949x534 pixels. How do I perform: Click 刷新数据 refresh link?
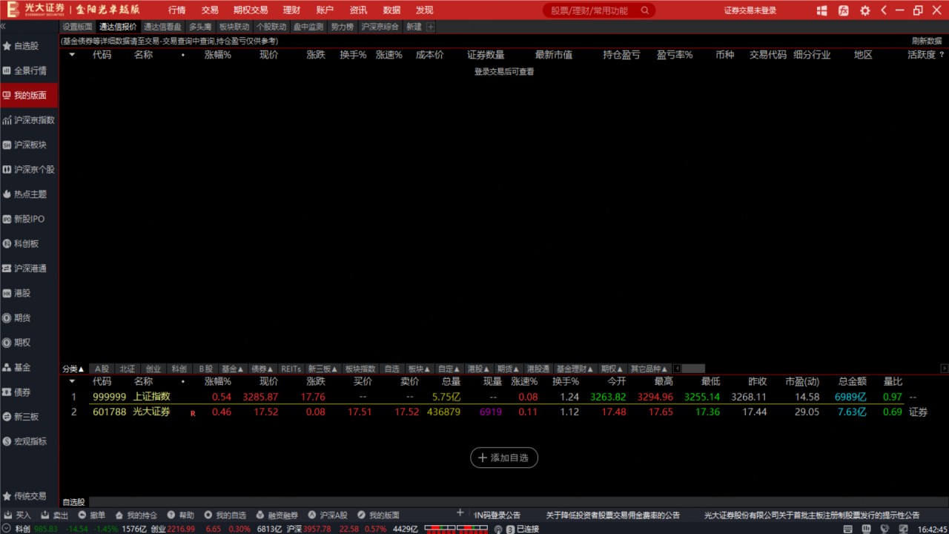pyautogui.click(x=927, y=41)
